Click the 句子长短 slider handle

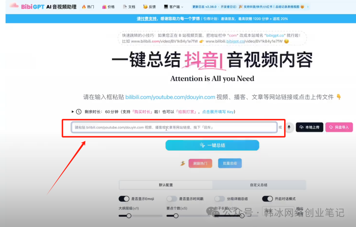tap(242, 216)
